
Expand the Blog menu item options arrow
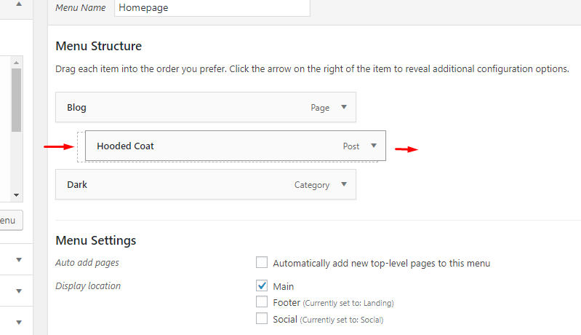tap(344, 107)
